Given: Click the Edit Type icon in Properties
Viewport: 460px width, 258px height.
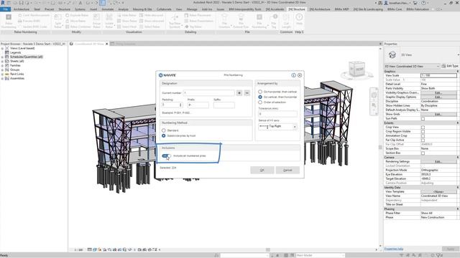Looking at the screenshot, I should [x=443, y=66].
